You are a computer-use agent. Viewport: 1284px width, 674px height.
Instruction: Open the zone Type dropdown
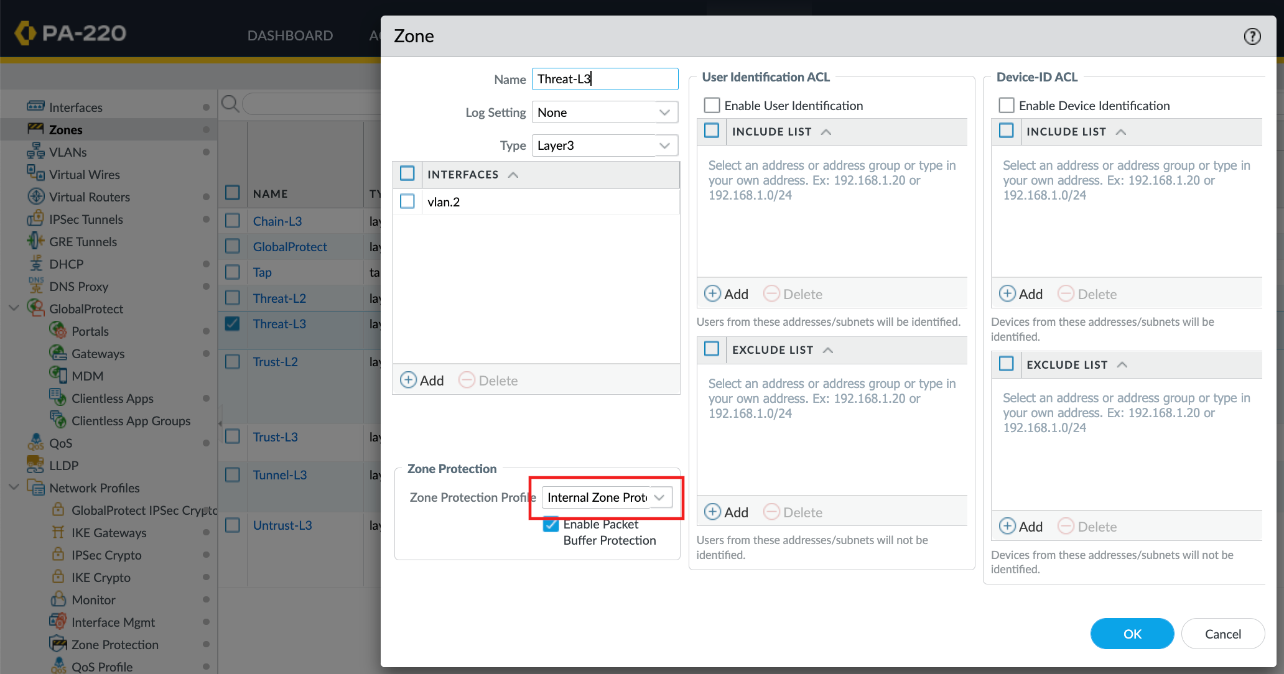click(x=664, y=145)
